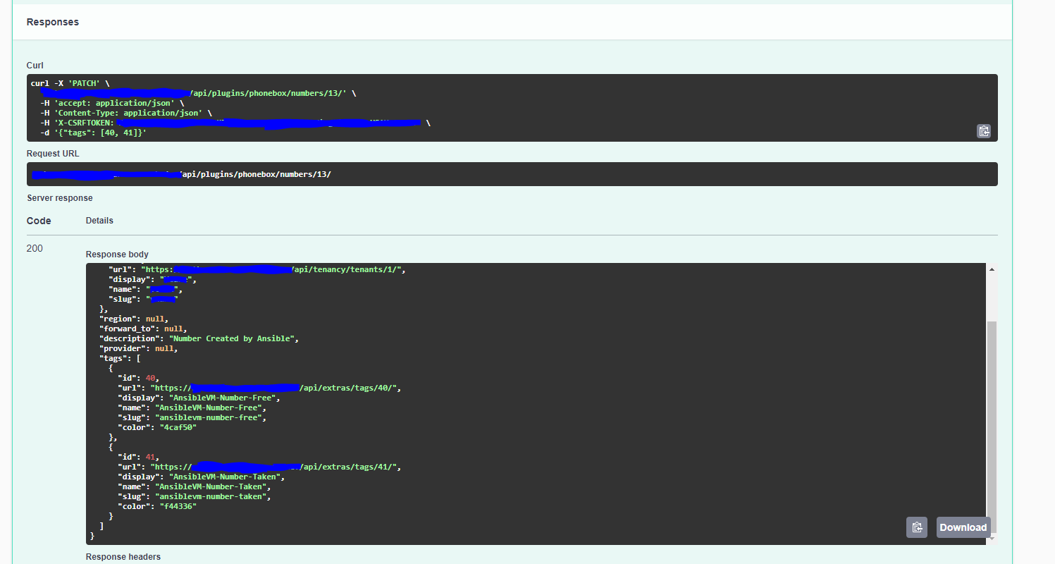Download the server response body

(963, 527)
